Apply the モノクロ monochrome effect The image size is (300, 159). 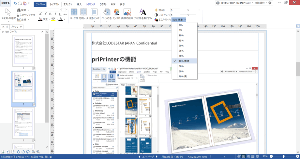[116, 14]
